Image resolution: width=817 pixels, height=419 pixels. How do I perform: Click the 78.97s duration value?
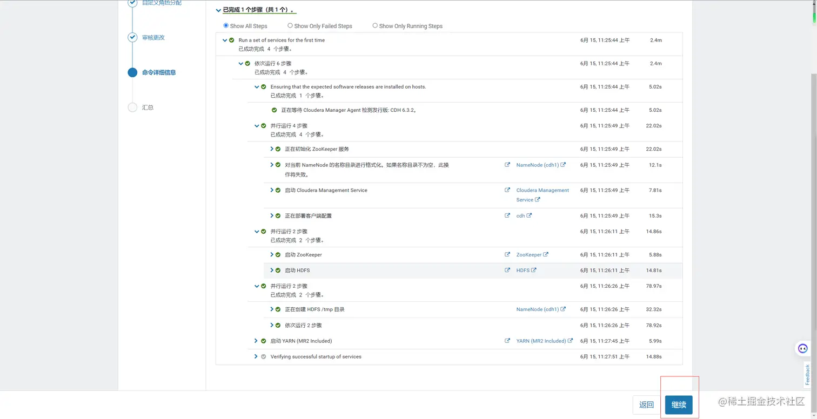point(654,286)
